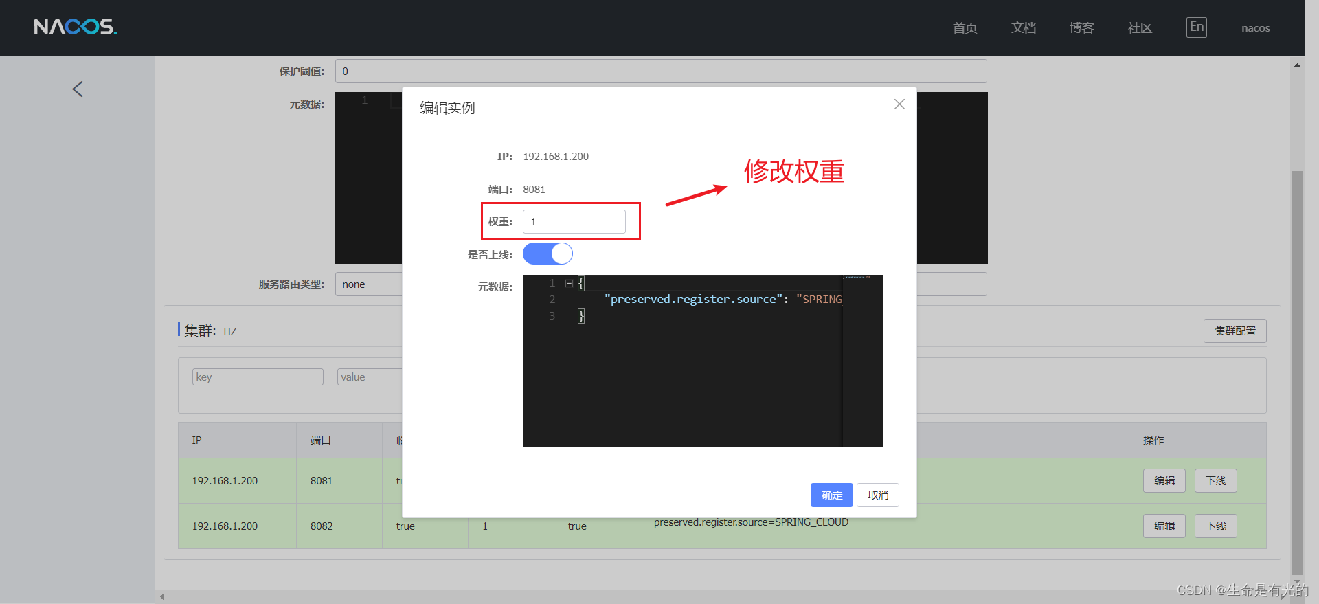Viewport: 1319px width, 604px height.
Task: Take the port 8082 instance offline
Action: pos(1215,526)
